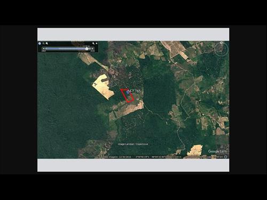
Task: Click the historical imagery slider track
Action: [68, 49]
